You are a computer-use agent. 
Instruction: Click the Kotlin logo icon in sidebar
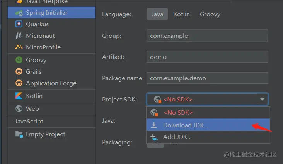19,96
